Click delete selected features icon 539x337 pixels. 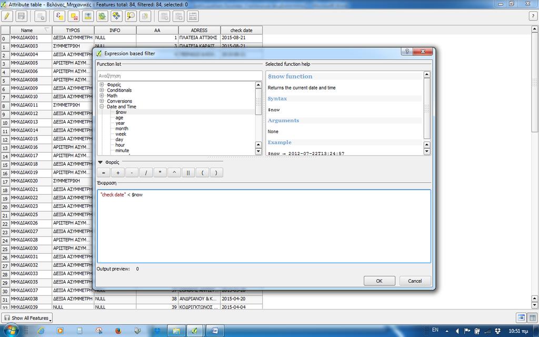tap(41, 16)
